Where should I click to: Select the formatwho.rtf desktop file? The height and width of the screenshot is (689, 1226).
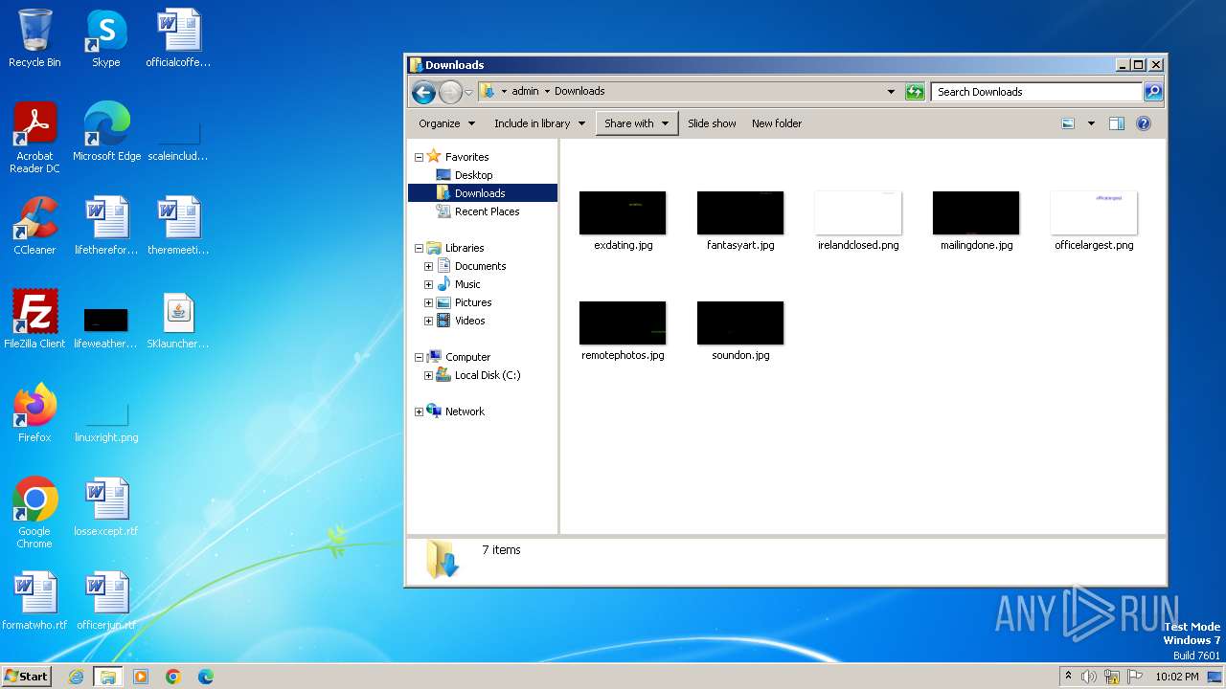(34, 600)
